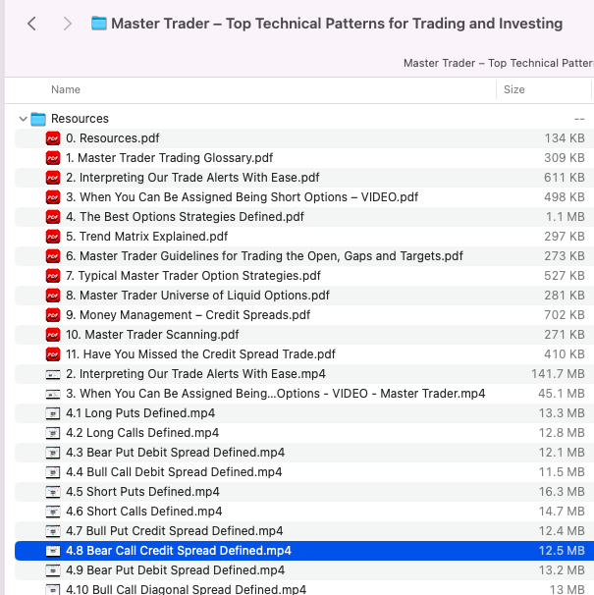Viewport: 594px width, 595px height.
Task: Select 9. Money Management – Credit Spreads.pdf
Action: [188, 315]
